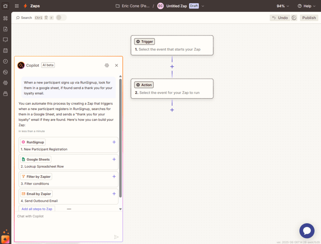Open the 94% zoom level dropdown
This screenshot has height=244, width=321.
click(283, 6)
